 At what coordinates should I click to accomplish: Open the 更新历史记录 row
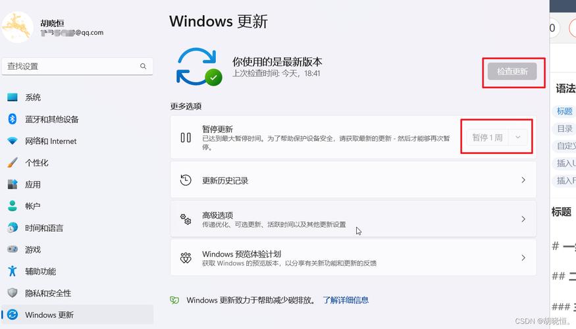click(353, 180)
